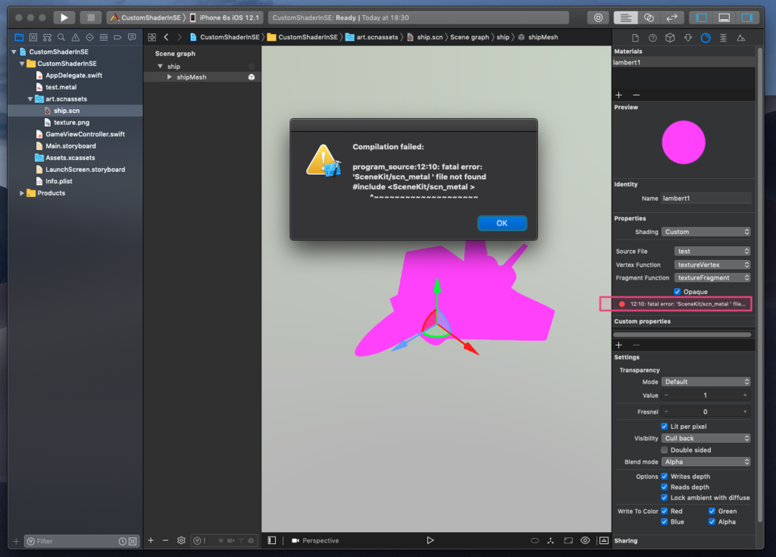Expand the shipMesh node in scene graph

coord(169,77)
